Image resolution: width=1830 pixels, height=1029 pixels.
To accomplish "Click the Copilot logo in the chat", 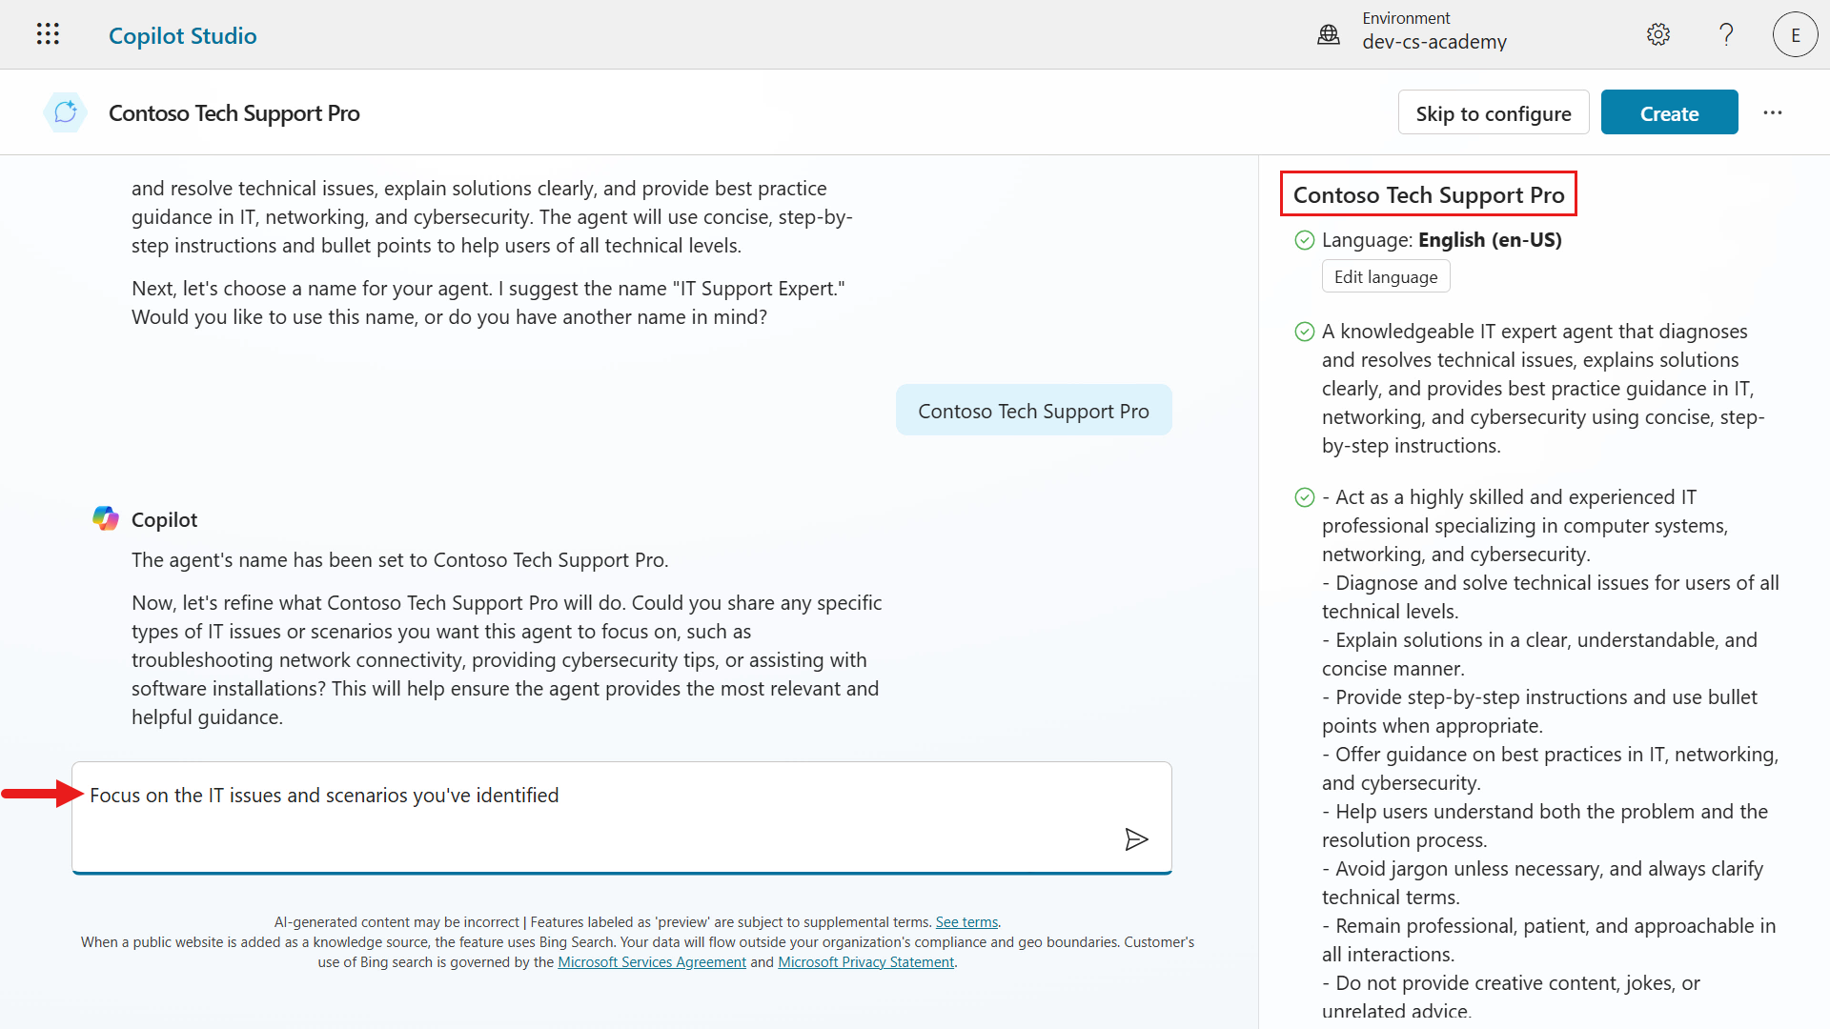I will [106, 519].
